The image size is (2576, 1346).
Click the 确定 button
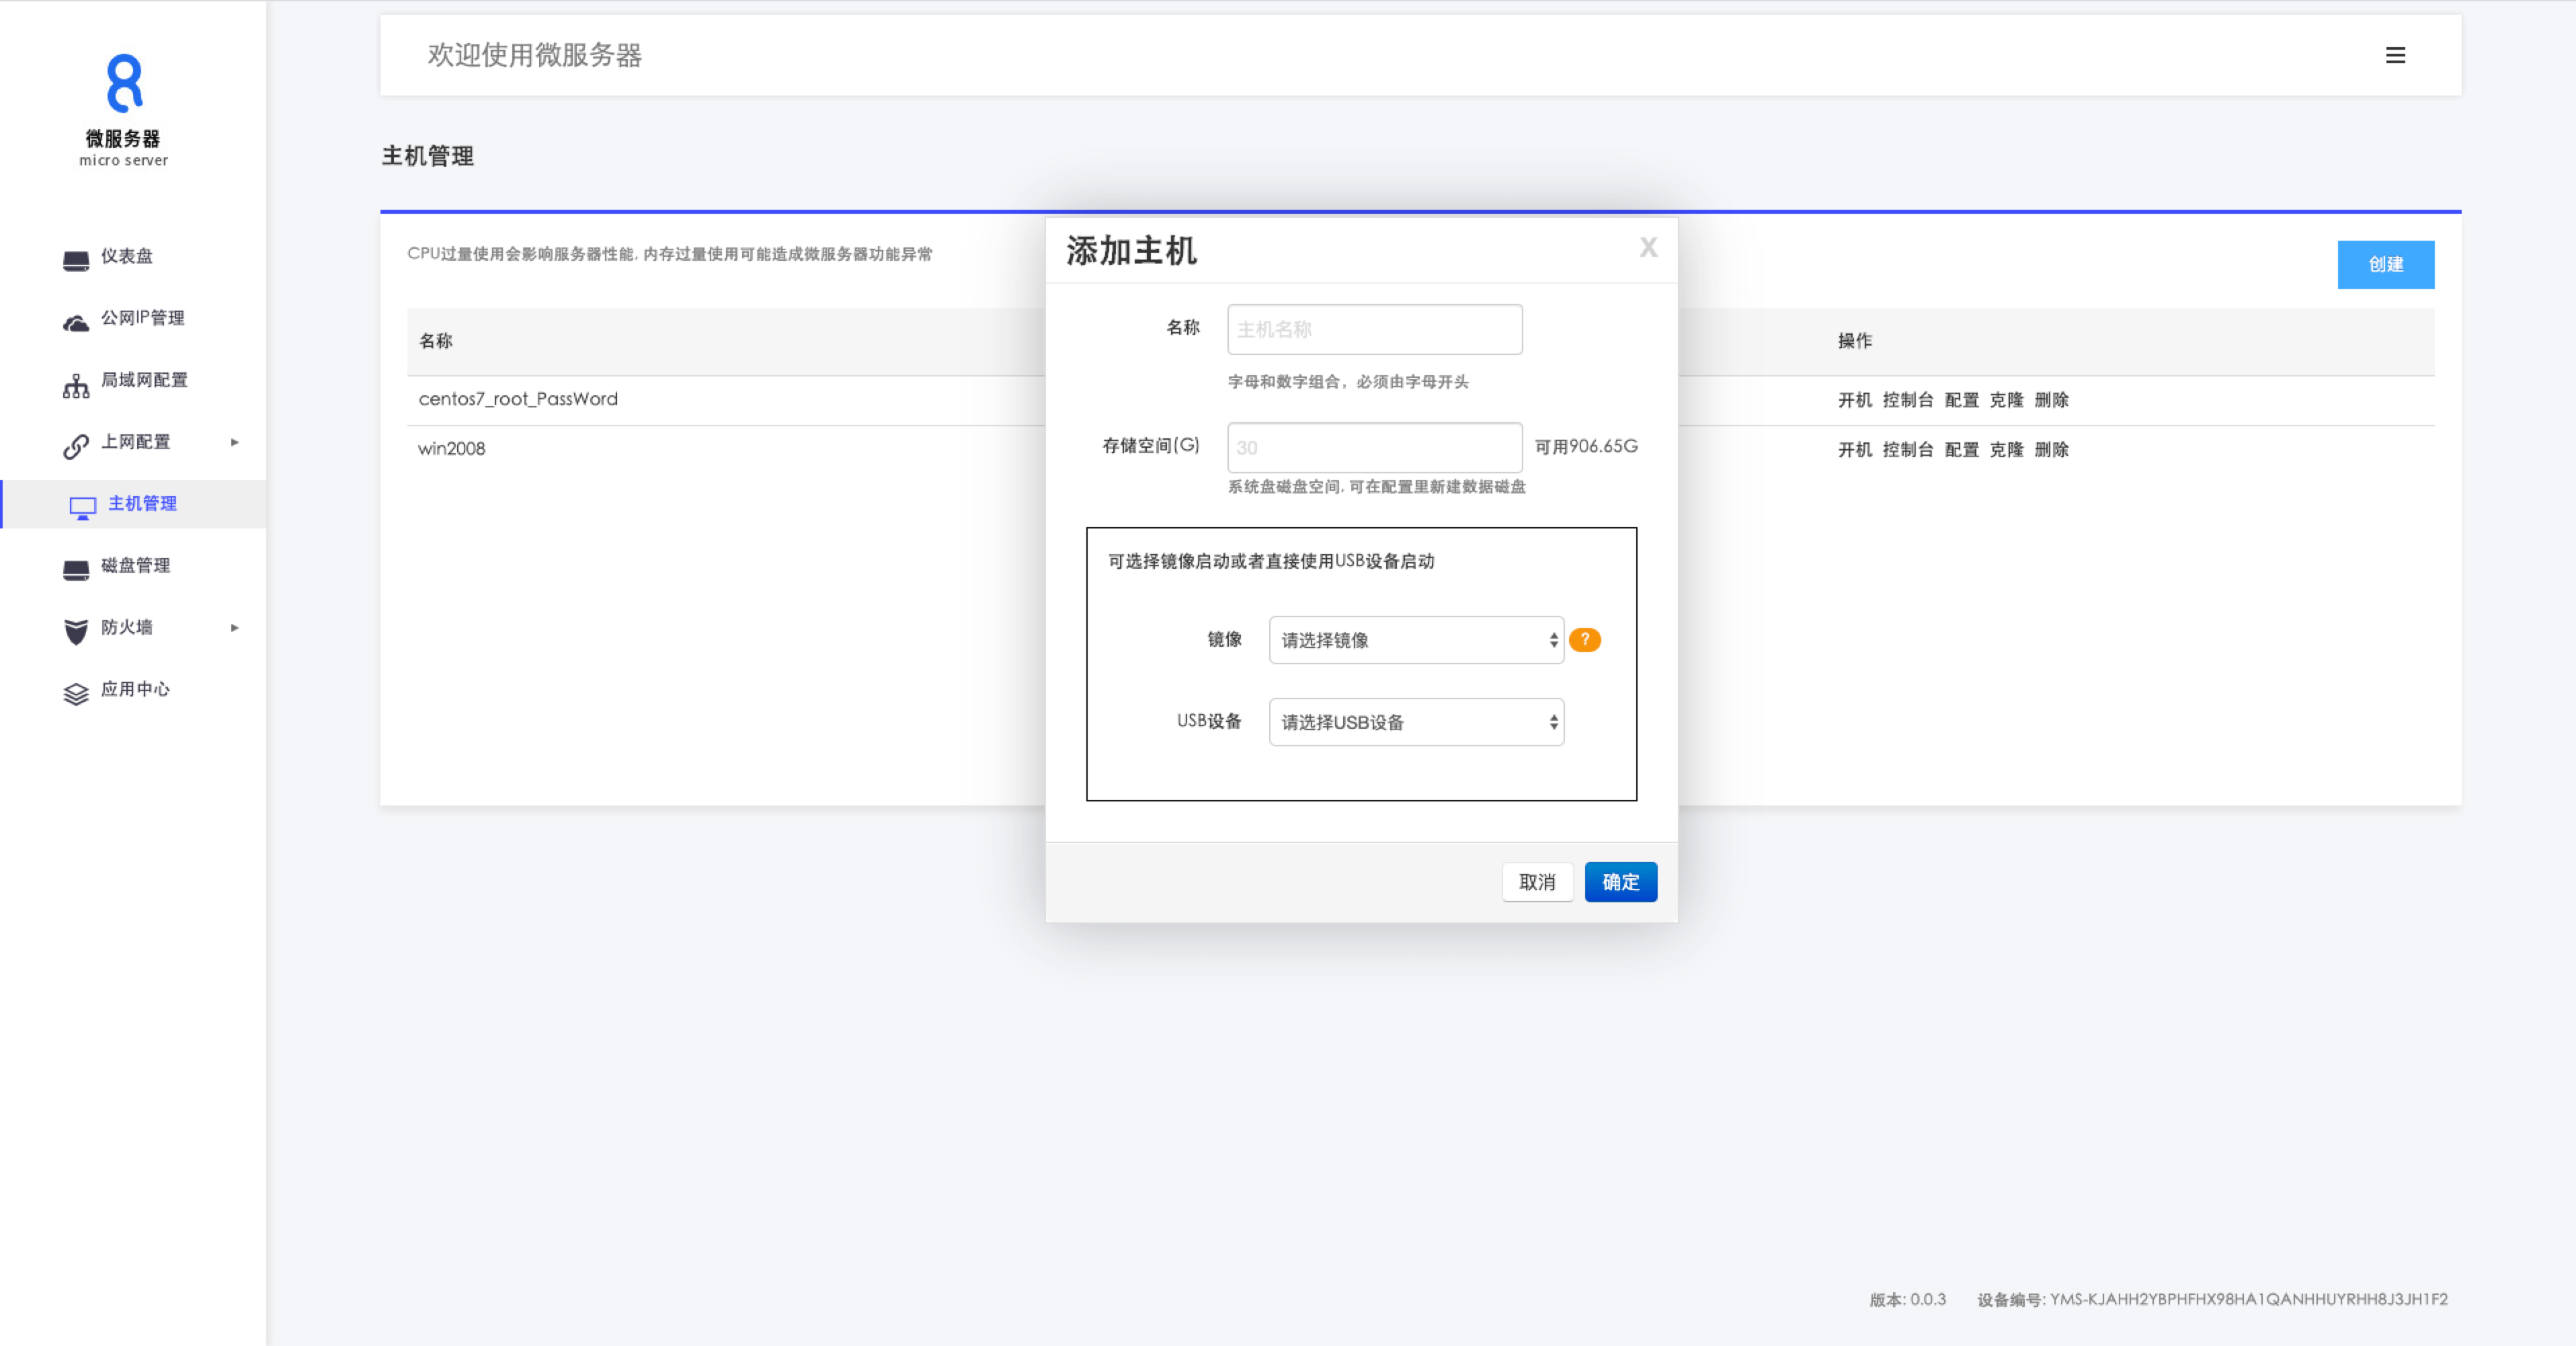pos(1621,882)
